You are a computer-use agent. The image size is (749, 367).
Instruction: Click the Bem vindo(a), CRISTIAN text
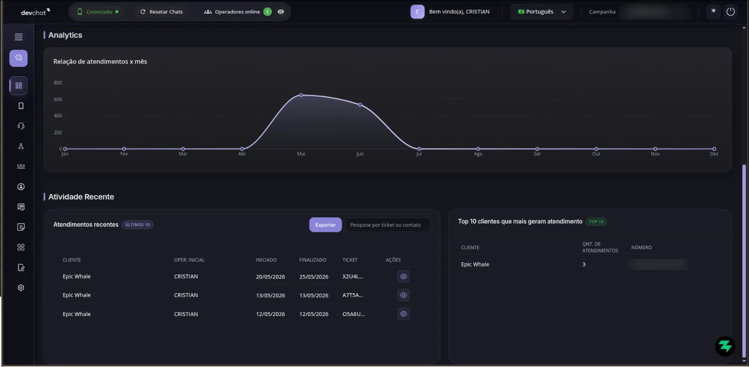pos(459,12)
